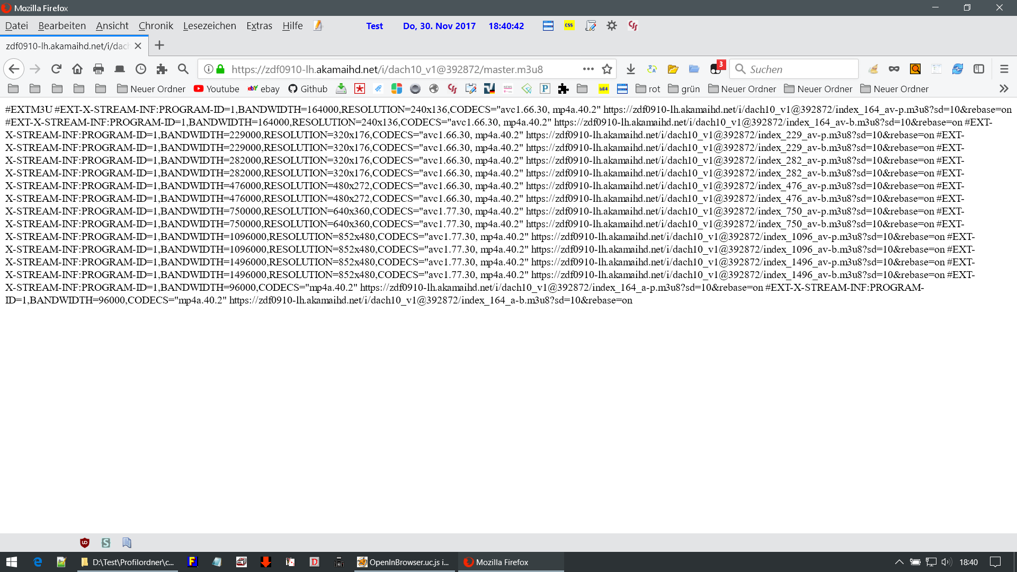1017x572 pixels.
Task: Open a new tab with plus button
Action: [x=159, y=46]
